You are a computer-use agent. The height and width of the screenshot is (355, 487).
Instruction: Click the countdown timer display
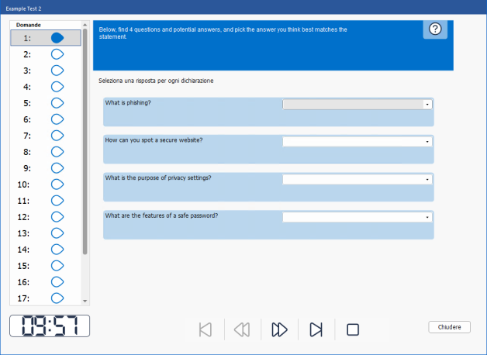coord(50,326)
